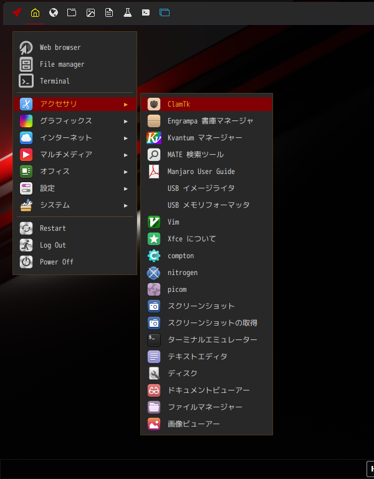Click the Kvantum マネージャー label
Image resolution: width=374 pixels, height=479 pixels.
(x=205, y=138)
